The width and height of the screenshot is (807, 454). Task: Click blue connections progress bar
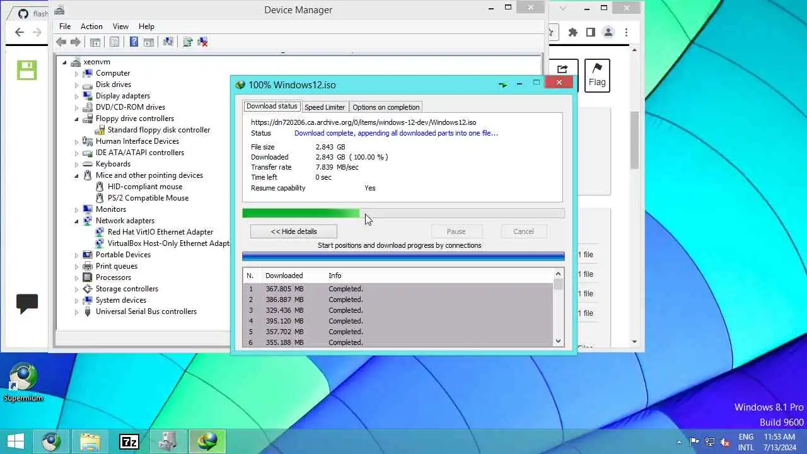403,257
